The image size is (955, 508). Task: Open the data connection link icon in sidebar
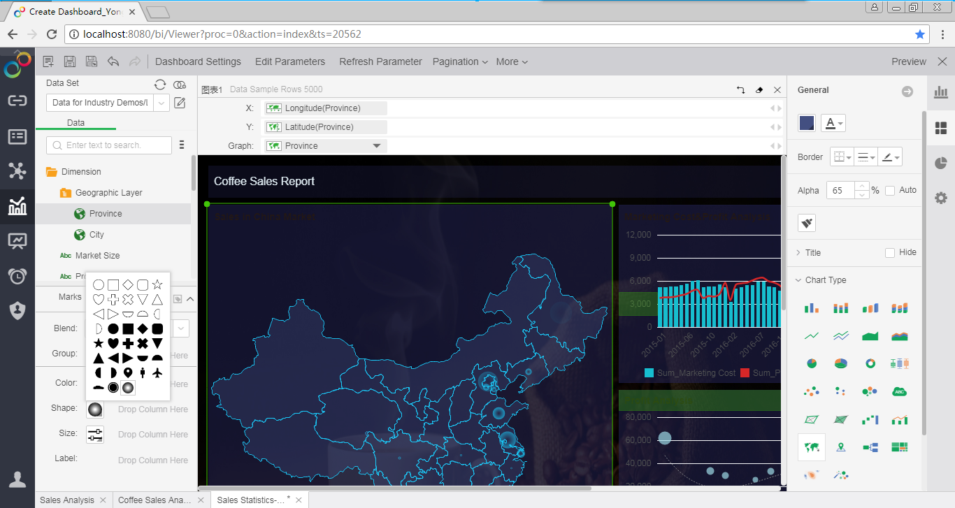point(17,101)
